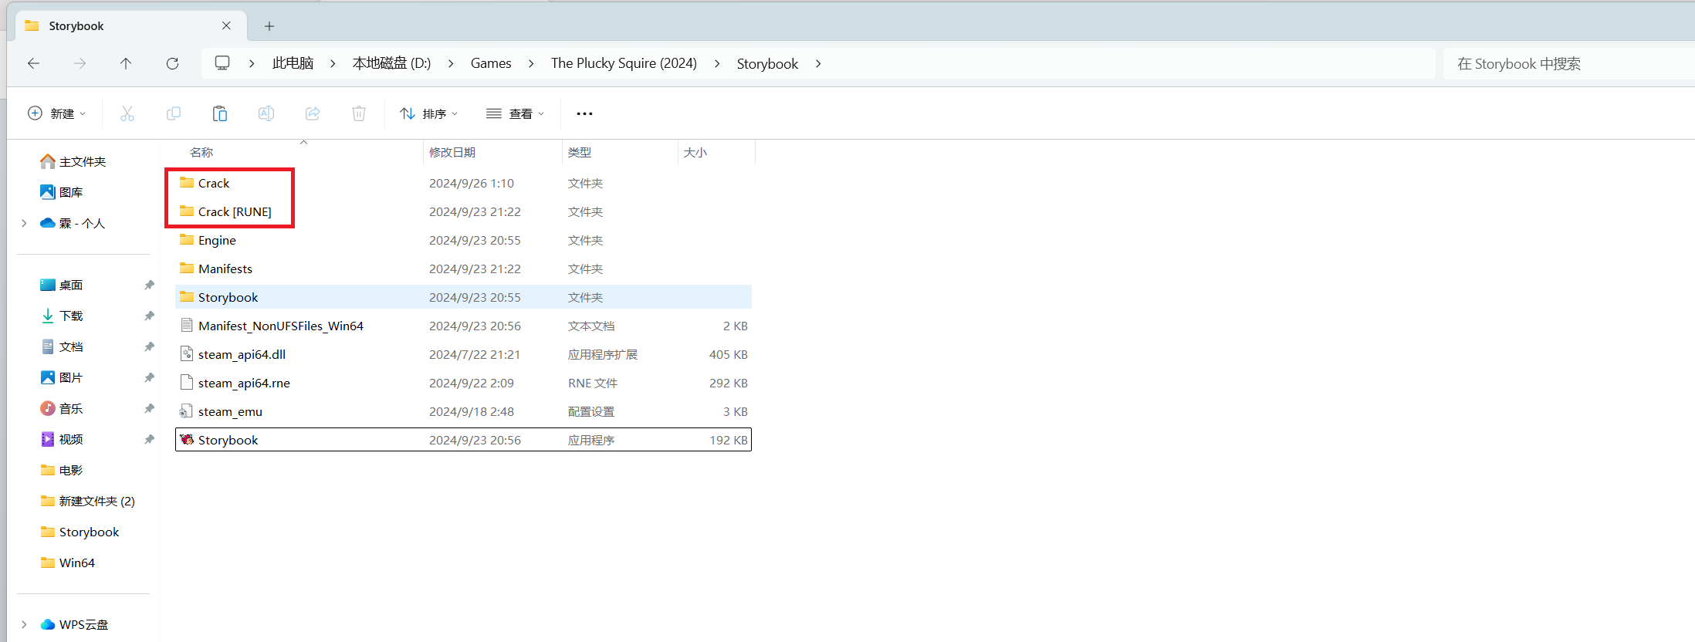This screenshot has width=1695, height=642.
Task: Open 视频 videos in sidebar
Action: (x=61, y=439)
